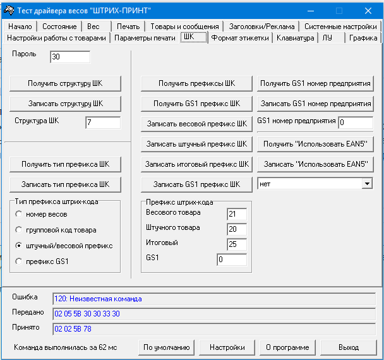This screenshot has height=360, width=384.
Task: Open Настройки button at the bottom
Action: tap(227, 347)
